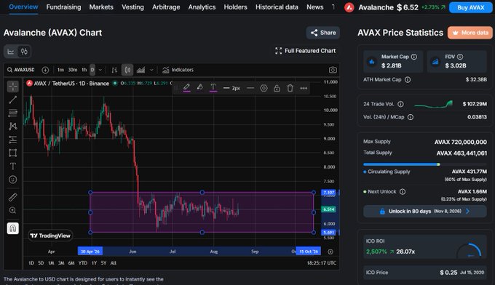Image resolution: width=495 pixels, height=285 pixels.
Task: Open the Fibonacci and horizontal lines tool
Action: tap(12, 113)
